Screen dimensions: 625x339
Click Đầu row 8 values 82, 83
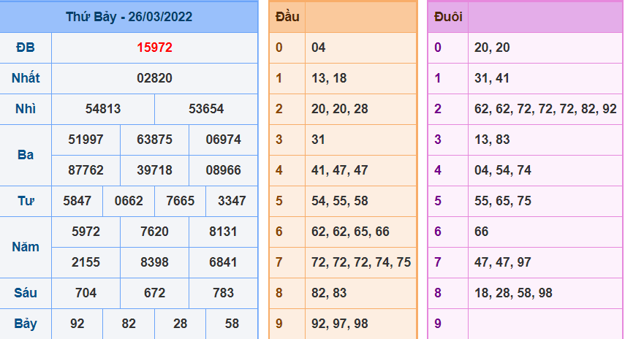coord(329,293)
